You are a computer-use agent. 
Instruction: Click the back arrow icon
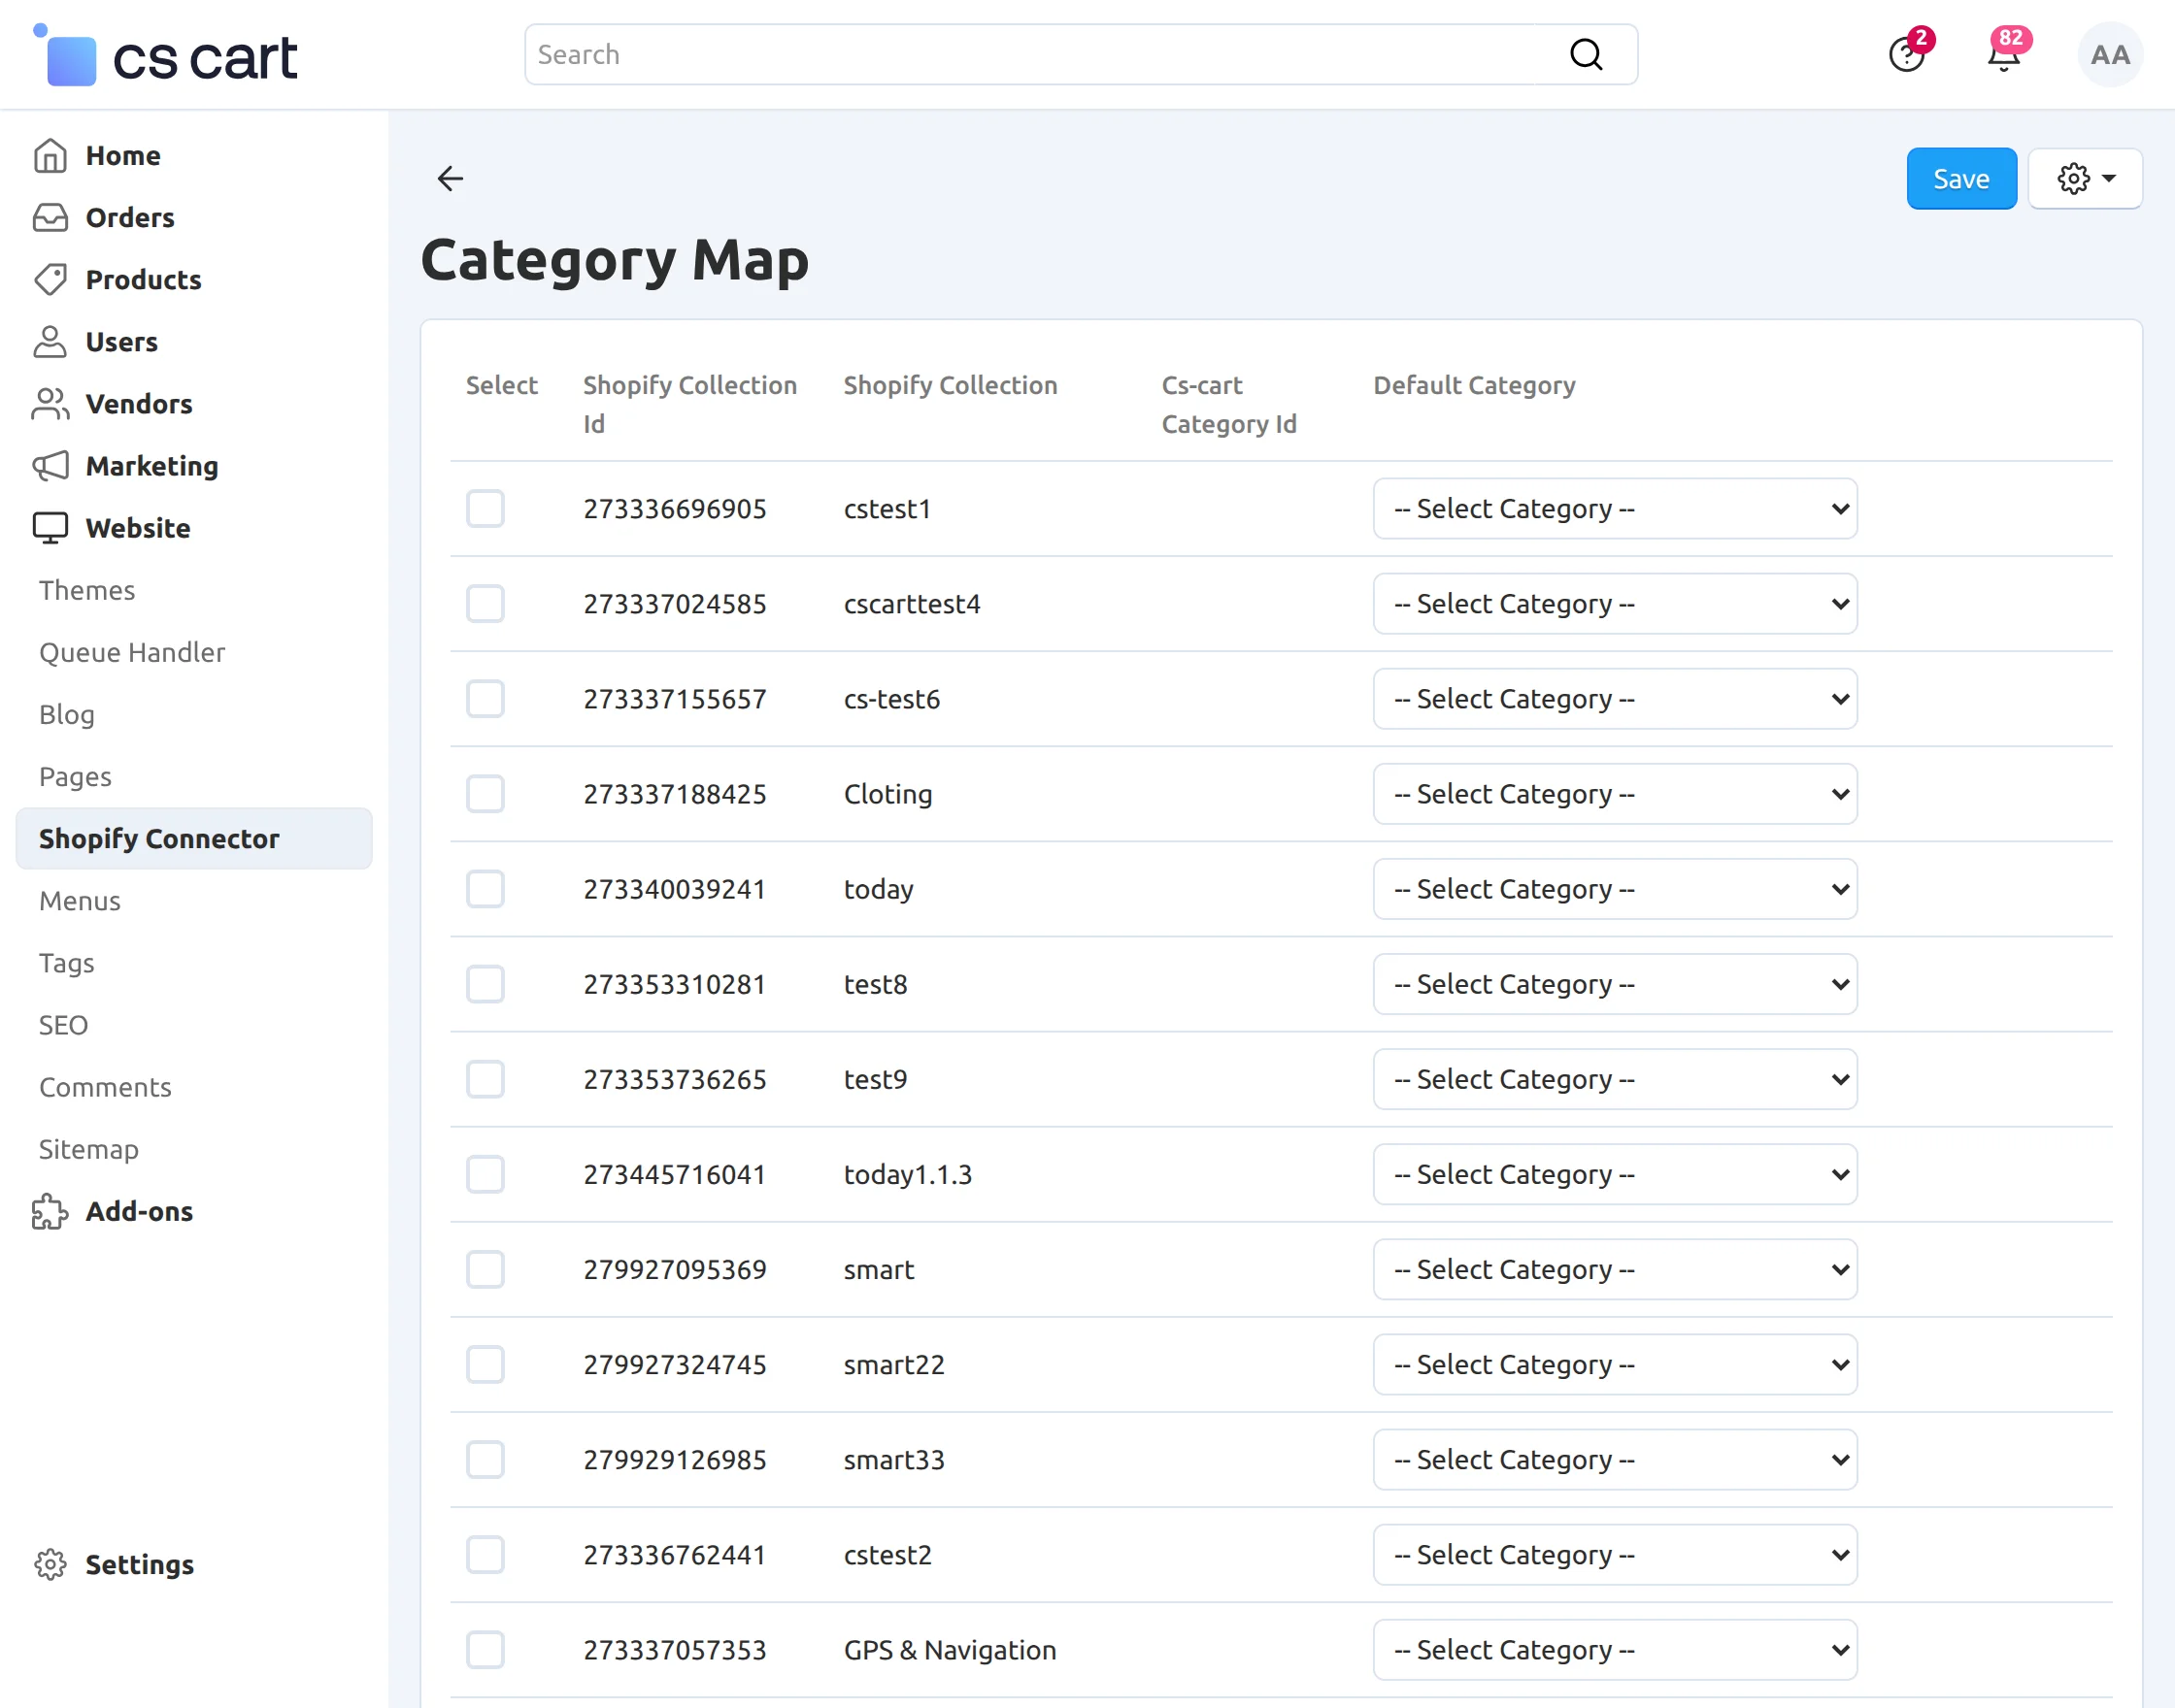[x=451, y=178]
